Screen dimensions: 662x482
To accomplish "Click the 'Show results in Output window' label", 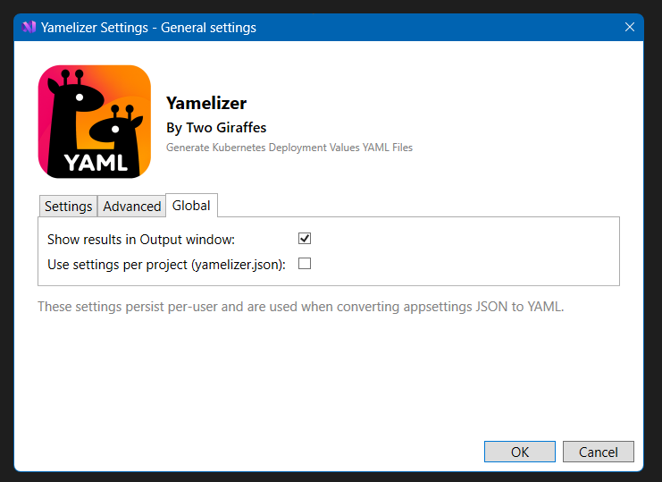I will [140, 240].
